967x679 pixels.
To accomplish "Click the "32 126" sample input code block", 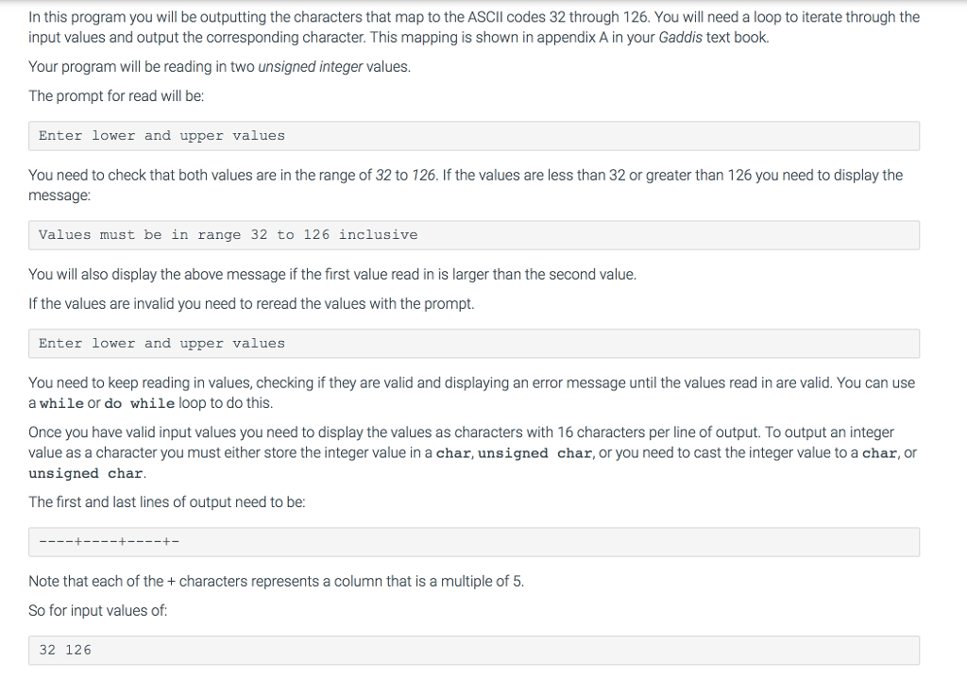I will (474, 650).
